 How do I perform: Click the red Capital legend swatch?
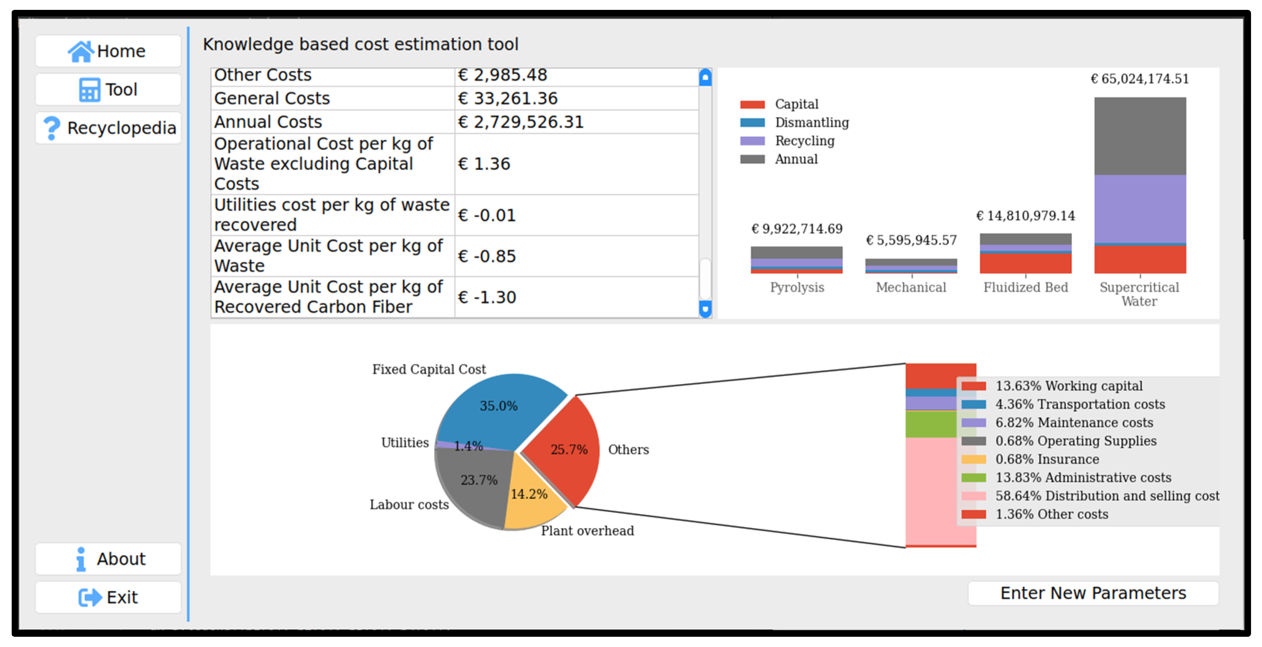click(x=752, y=104)
